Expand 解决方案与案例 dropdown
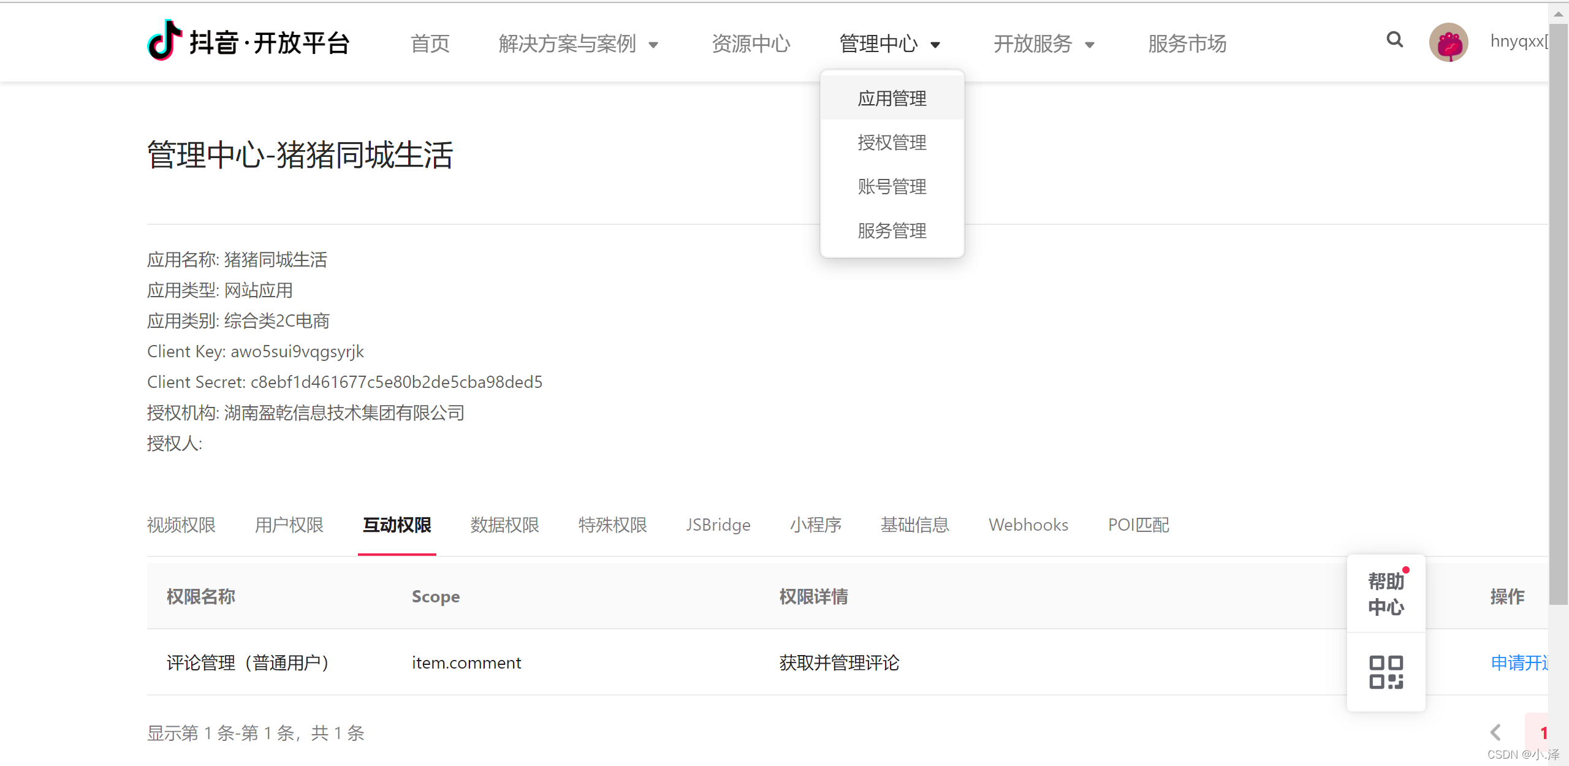The image size is (1569, 766). (578, 44)
